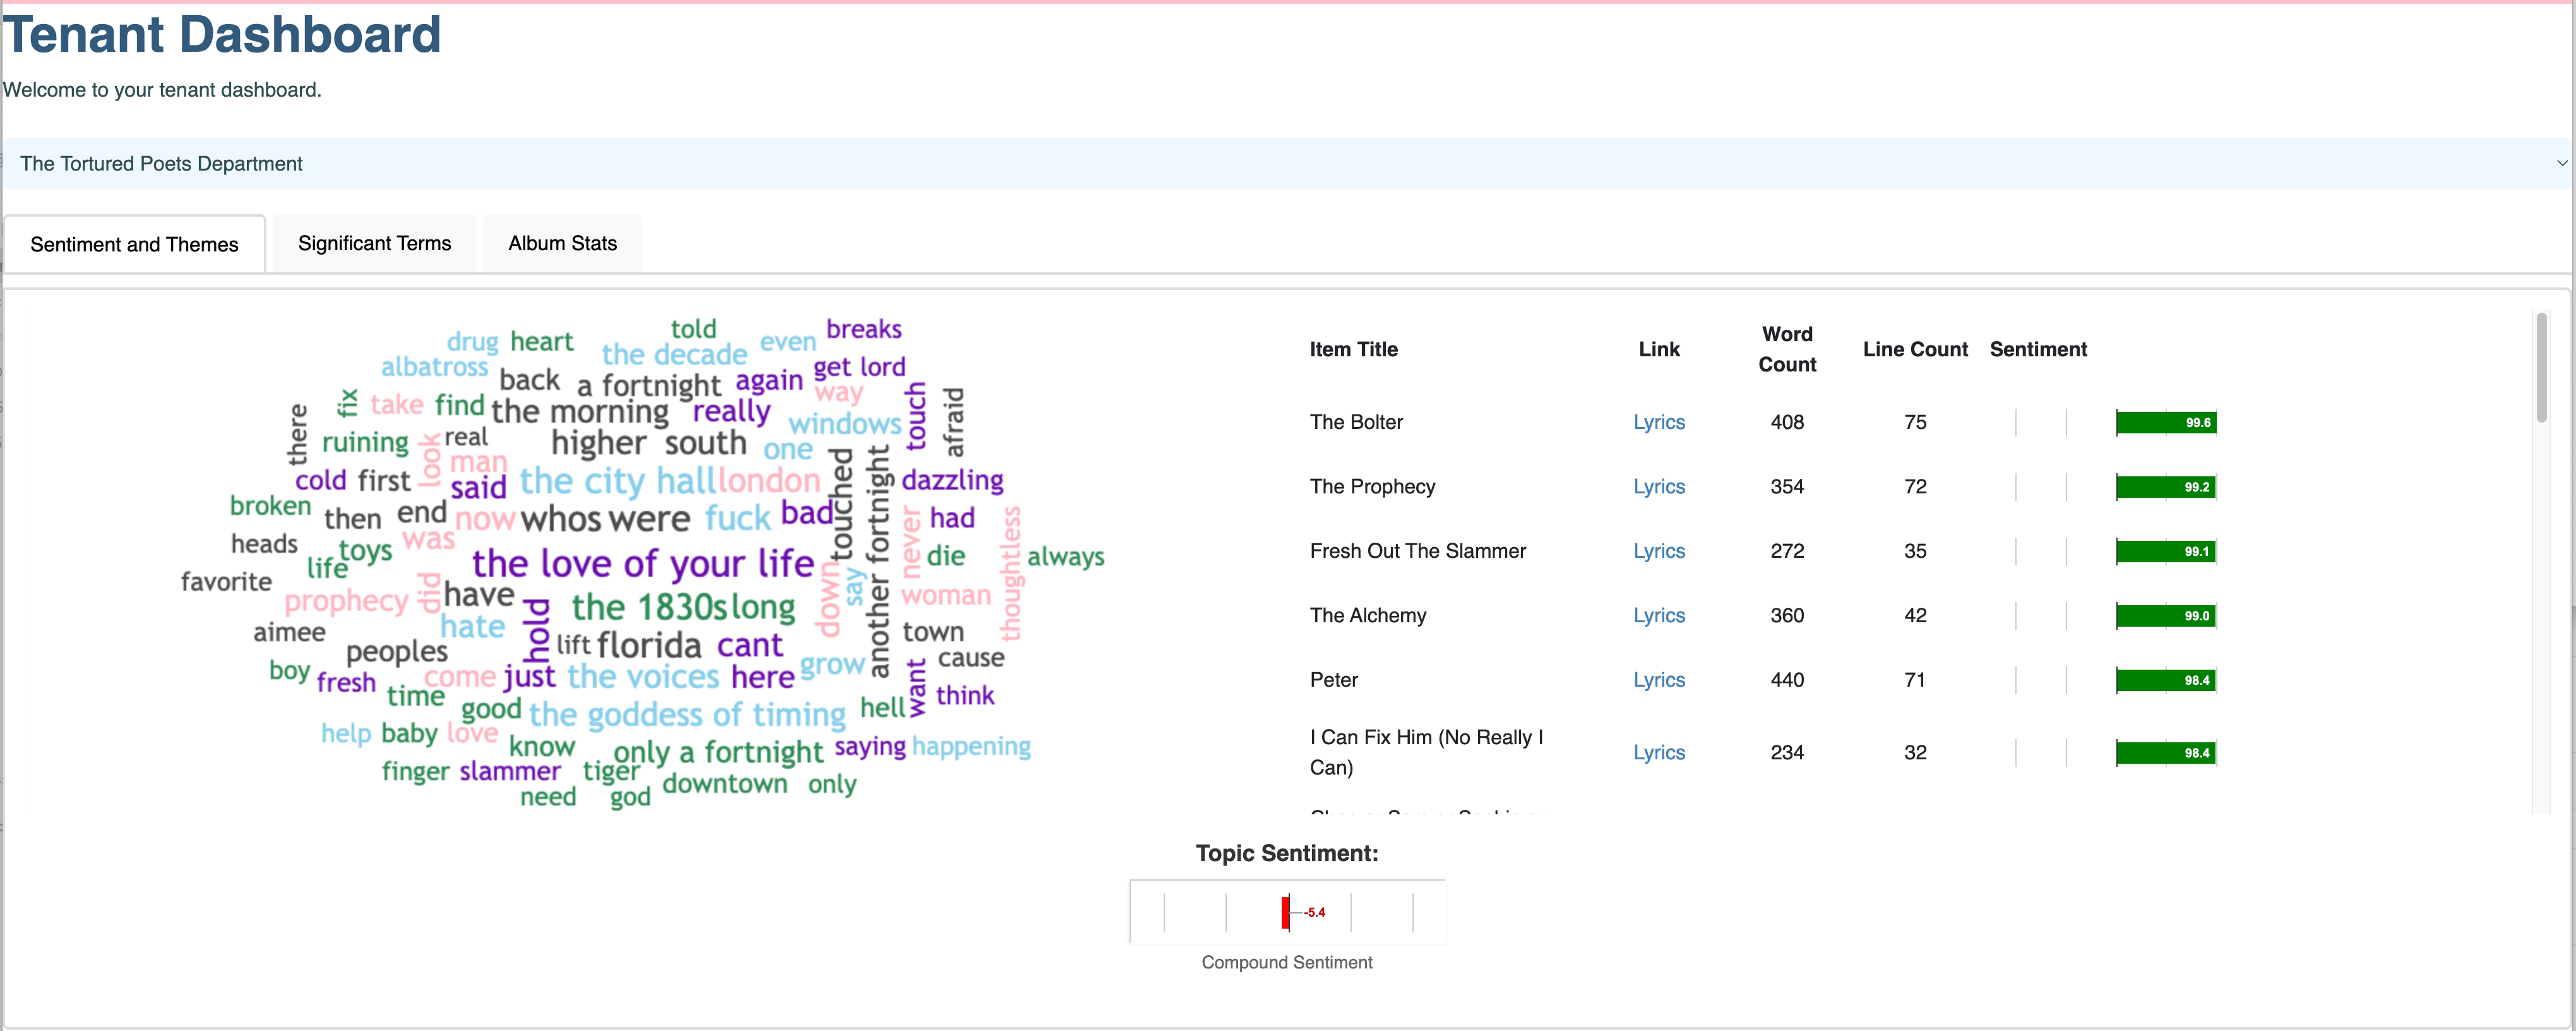Click 'happening' in word cloud
This screenshot has width=2576, height=1031.
pyautogui.click(x=971, y=747)
